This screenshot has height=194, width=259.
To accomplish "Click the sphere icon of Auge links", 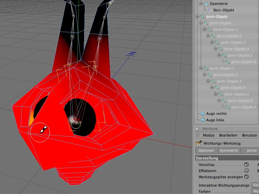I will point(203,120).
